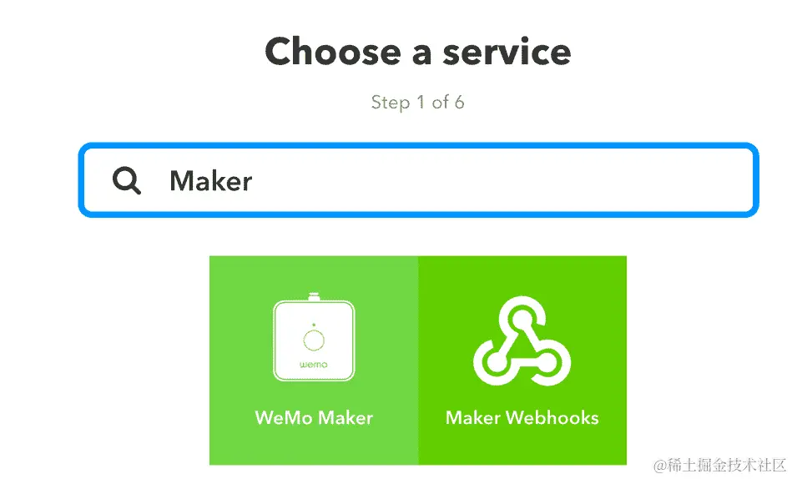Click top node of the webhooks logo

[x=522, y=318]
